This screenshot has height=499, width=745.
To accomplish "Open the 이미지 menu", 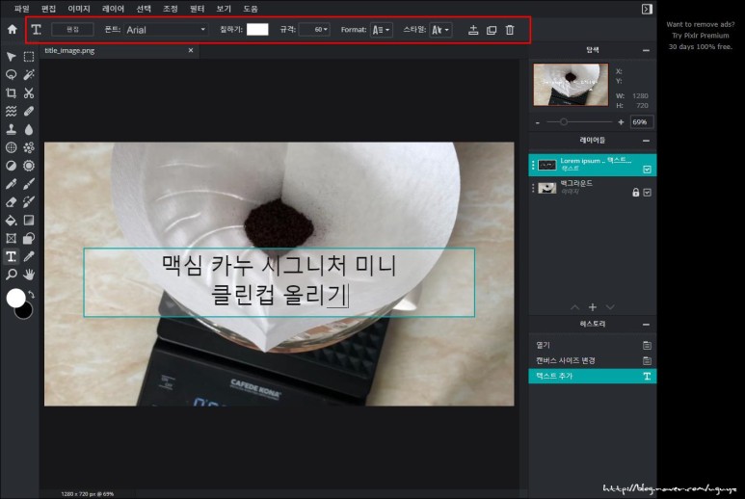I will 79,9.
